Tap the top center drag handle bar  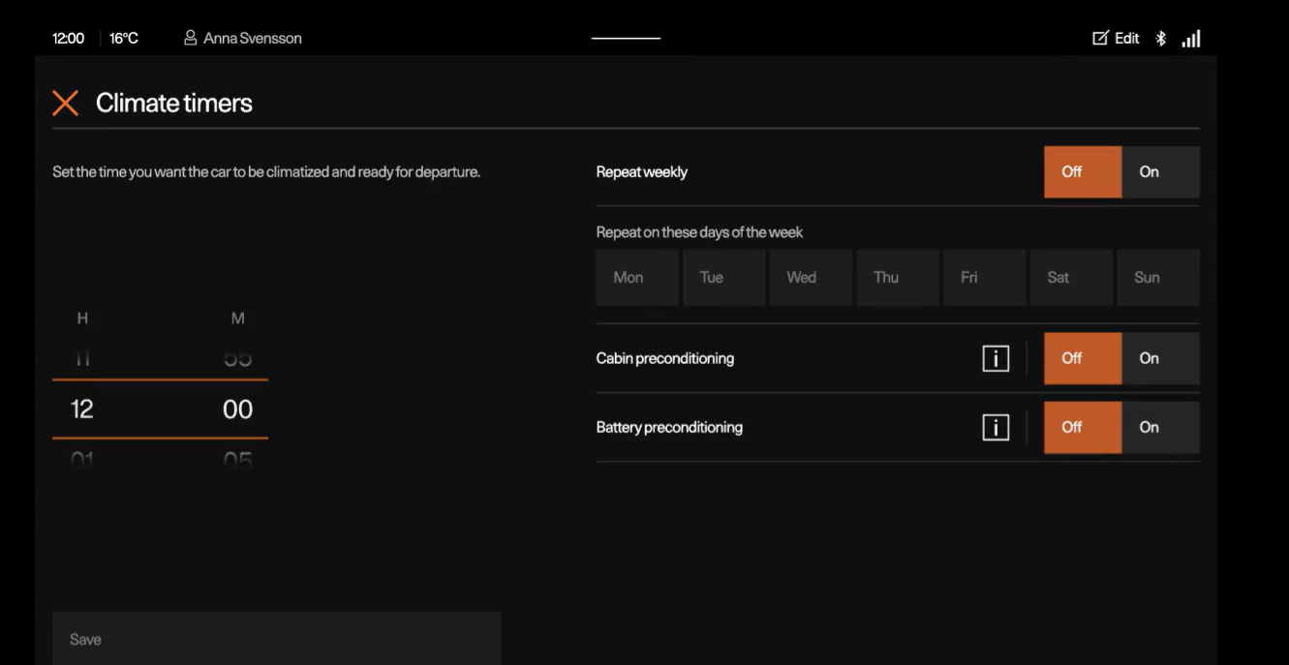pos(626,39)
